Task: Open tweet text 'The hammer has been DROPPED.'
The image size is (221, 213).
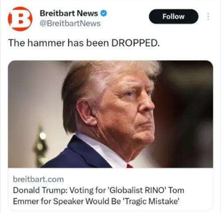Action: [x=84, y=43]
